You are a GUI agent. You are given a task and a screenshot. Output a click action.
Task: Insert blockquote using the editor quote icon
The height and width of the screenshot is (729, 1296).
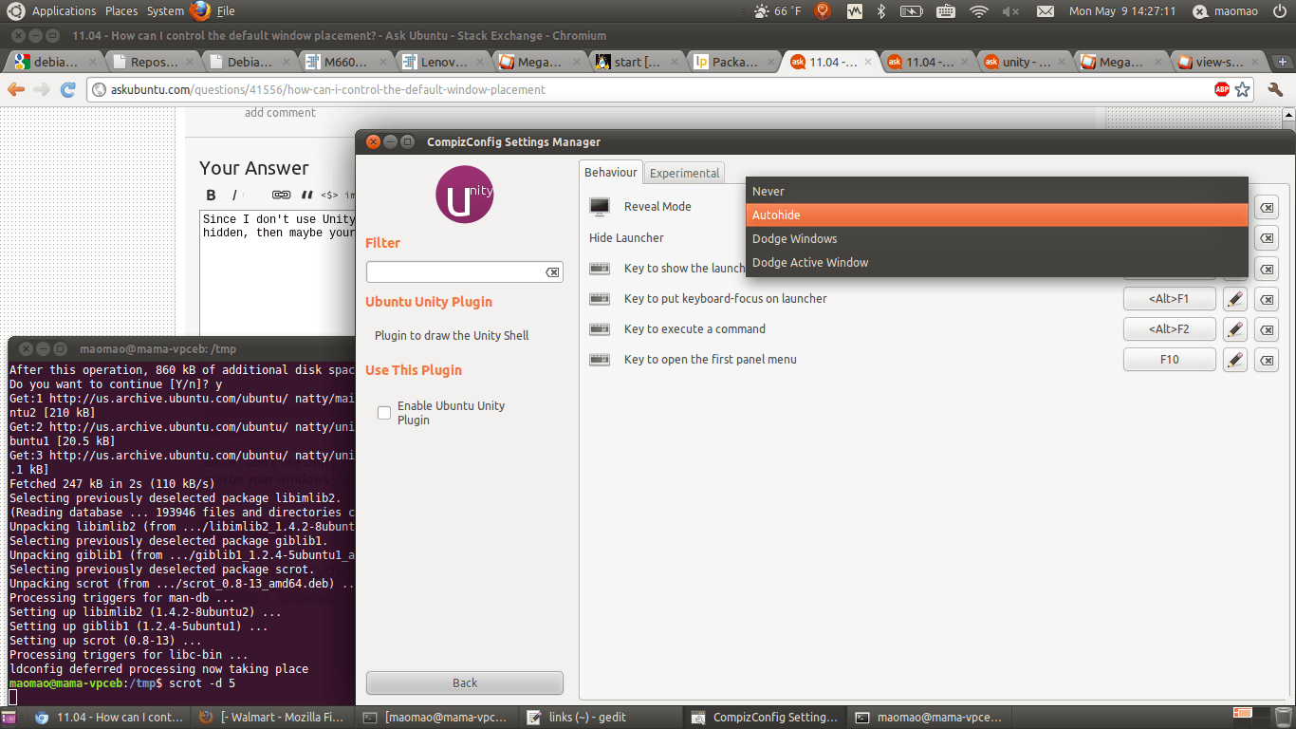tap(306, 195)
